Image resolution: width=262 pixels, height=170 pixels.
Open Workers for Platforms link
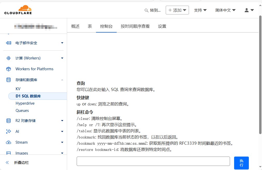point(34,69)
